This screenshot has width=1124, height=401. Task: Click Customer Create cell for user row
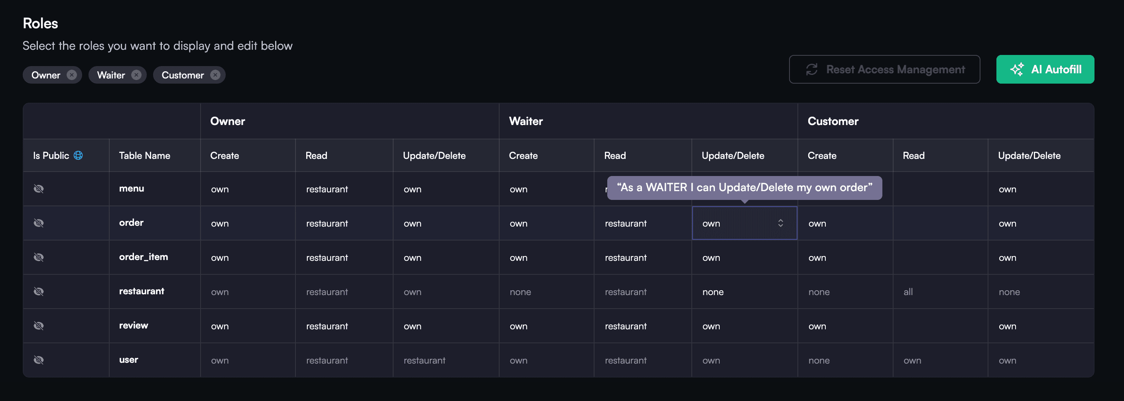click(846, 360)
